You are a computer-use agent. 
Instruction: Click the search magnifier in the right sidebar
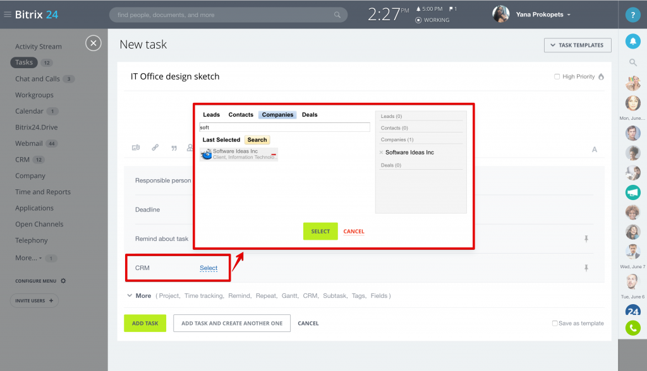coord(632,62)
